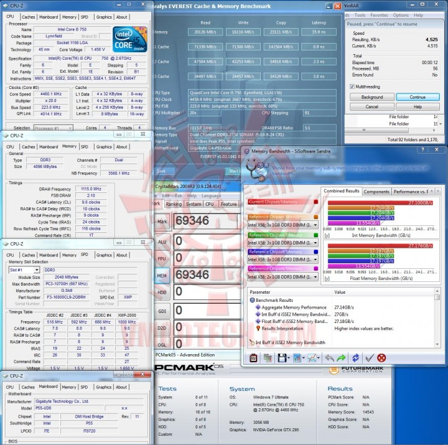Click the MEM benchmark button in CrystalMark
This screenshot has width=448, height=445.
(162, 276)
